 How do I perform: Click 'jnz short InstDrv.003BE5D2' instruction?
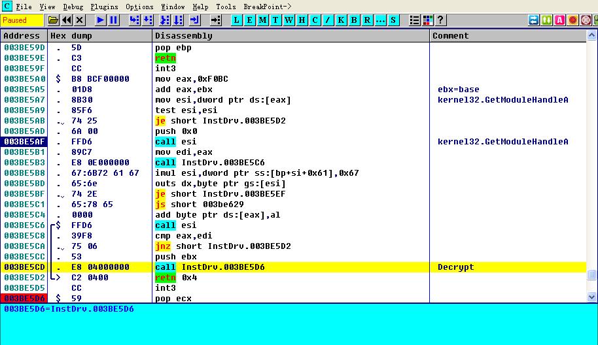pos(222,246)
